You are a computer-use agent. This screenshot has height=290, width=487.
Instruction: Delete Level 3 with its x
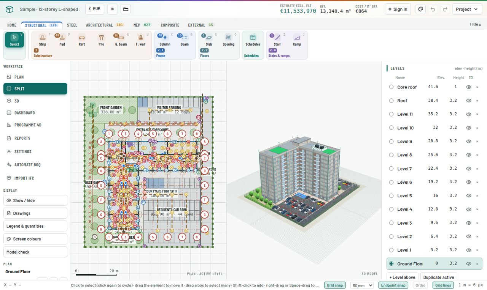pyautogui.click(x=477, y=223)
